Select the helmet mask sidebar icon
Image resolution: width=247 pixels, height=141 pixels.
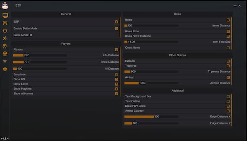coord(5,46)
